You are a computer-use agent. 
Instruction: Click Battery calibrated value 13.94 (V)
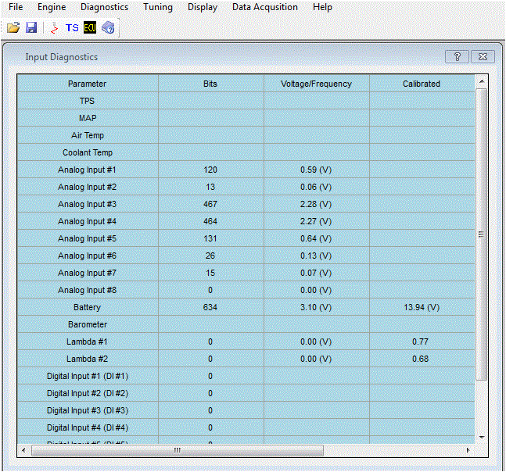click(422, 307)
